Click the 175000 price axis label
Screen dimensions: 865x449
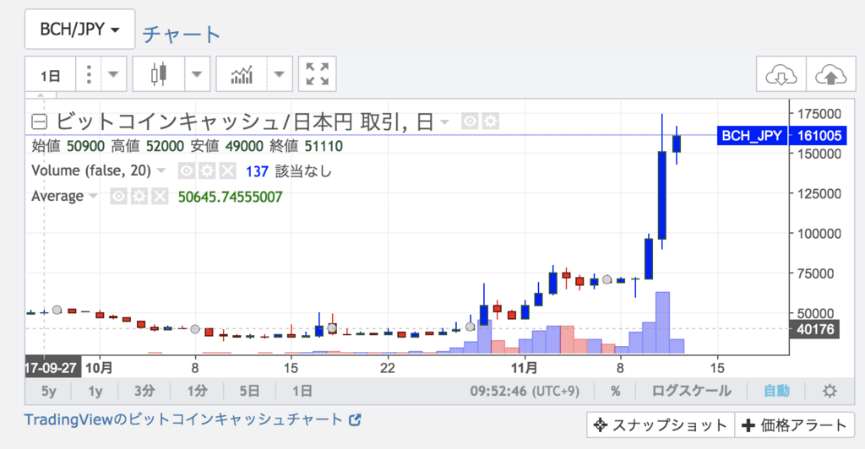tap(819, 114)
